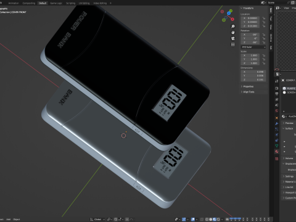Click the pan hand viewport navigation icon

click(233, 33)
